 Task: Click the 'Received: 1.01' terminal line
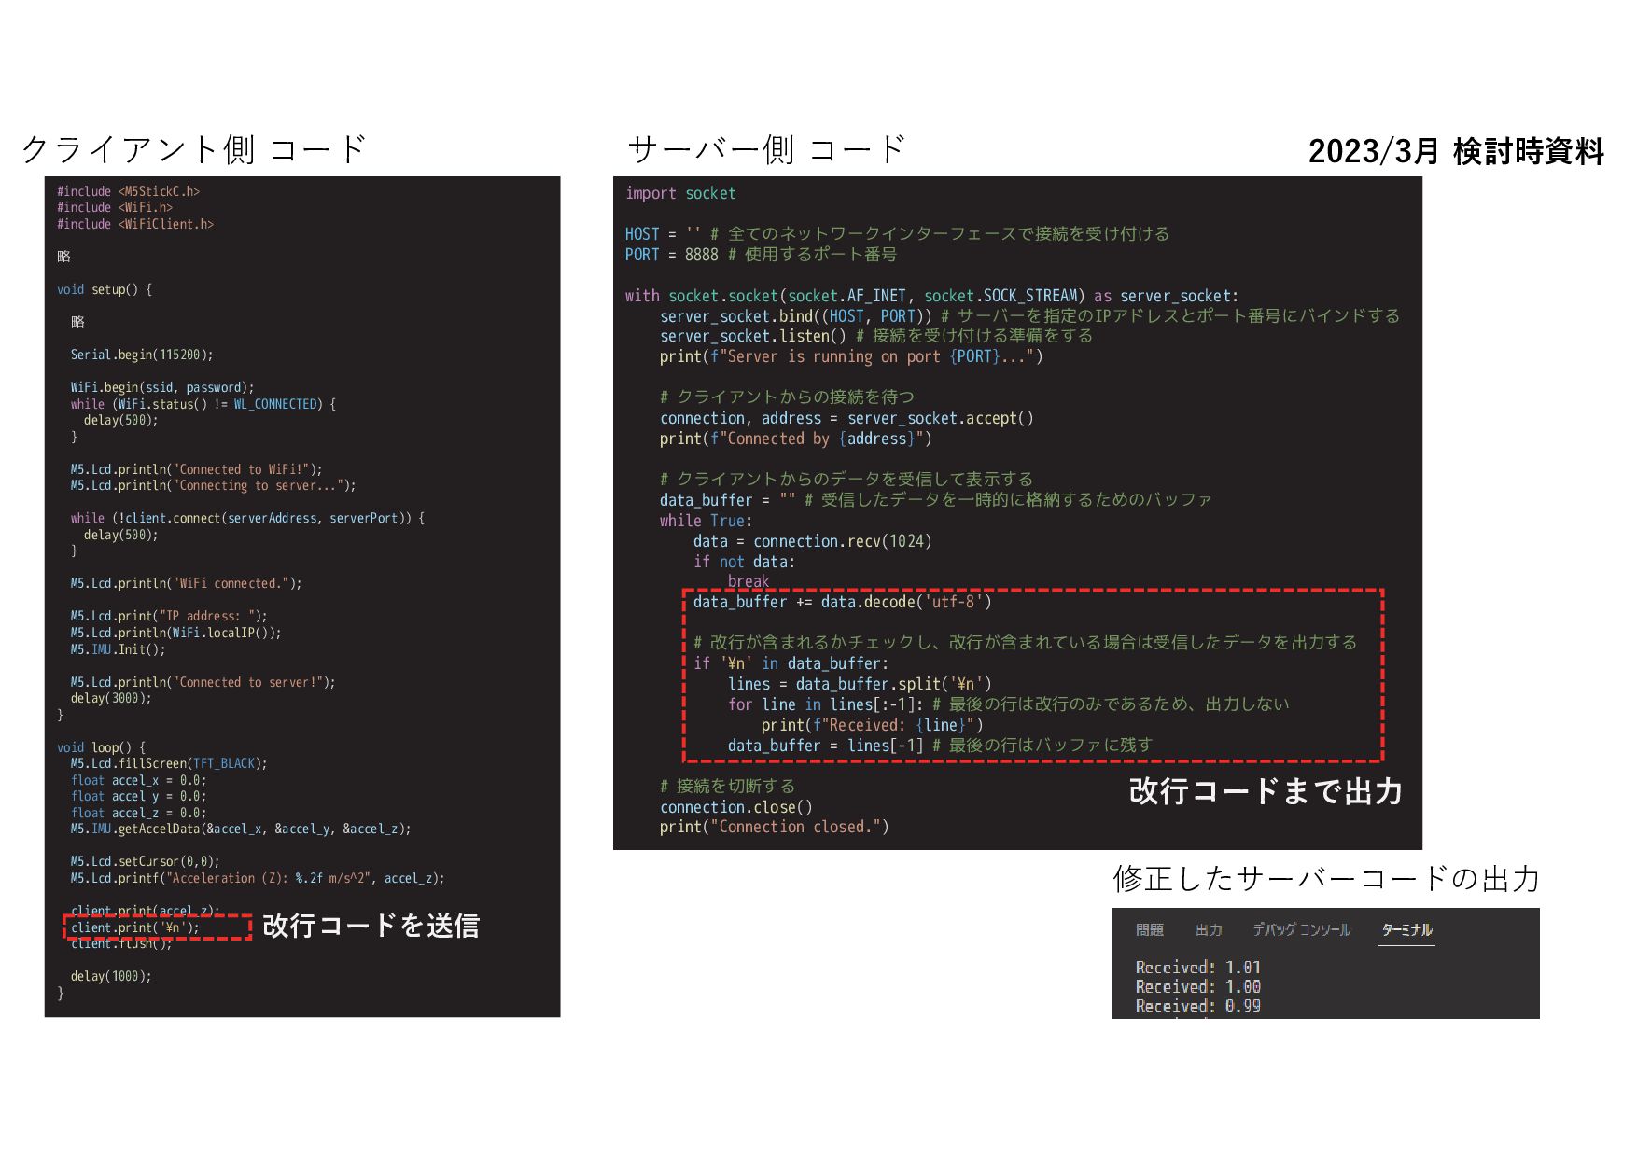(x=1197, y=968)
